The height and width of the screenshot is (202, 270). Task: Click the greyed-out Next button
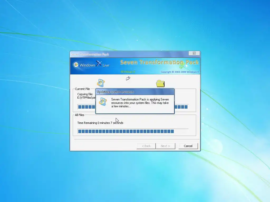click(165, 146)
